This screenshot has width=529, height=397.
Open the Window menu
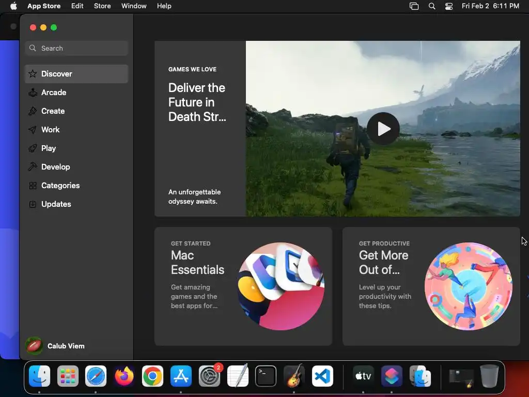134,6
